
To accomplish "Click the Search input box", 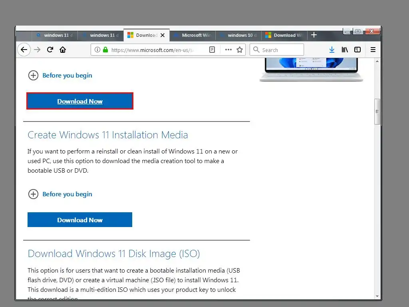I will (x=277, y=50).
